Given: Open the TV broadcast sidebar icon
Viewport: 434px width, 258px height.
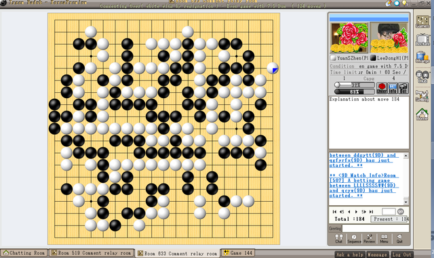Looking at the screenshot, I should [x=422, y=39].
